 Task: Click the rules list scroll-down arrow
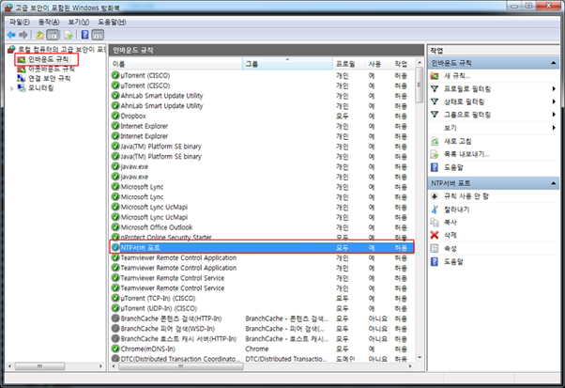(420, 357)
